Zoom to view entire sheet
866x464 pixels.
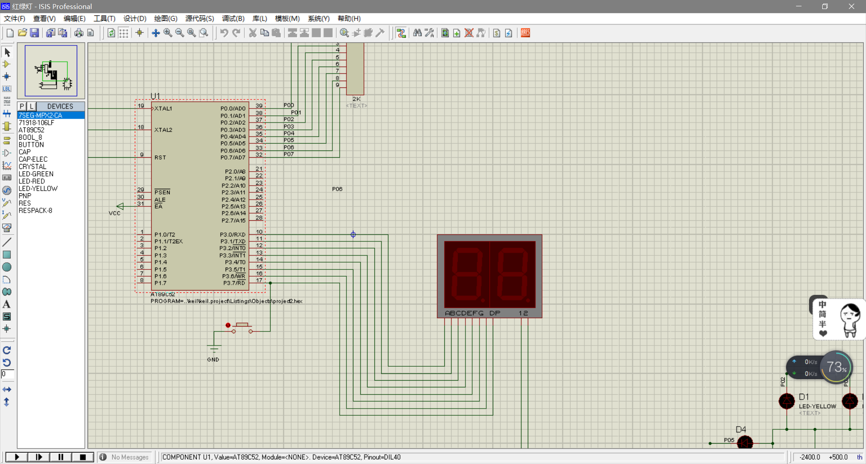pyautogui.click(x=192, y=33)
